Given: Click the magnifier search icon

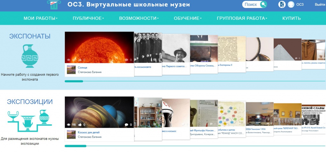Looking at the screenshot, I should coord(263,4).
